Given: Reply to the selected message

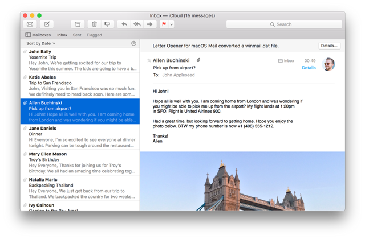Looking at the screenshot, I should coord(124,24).
